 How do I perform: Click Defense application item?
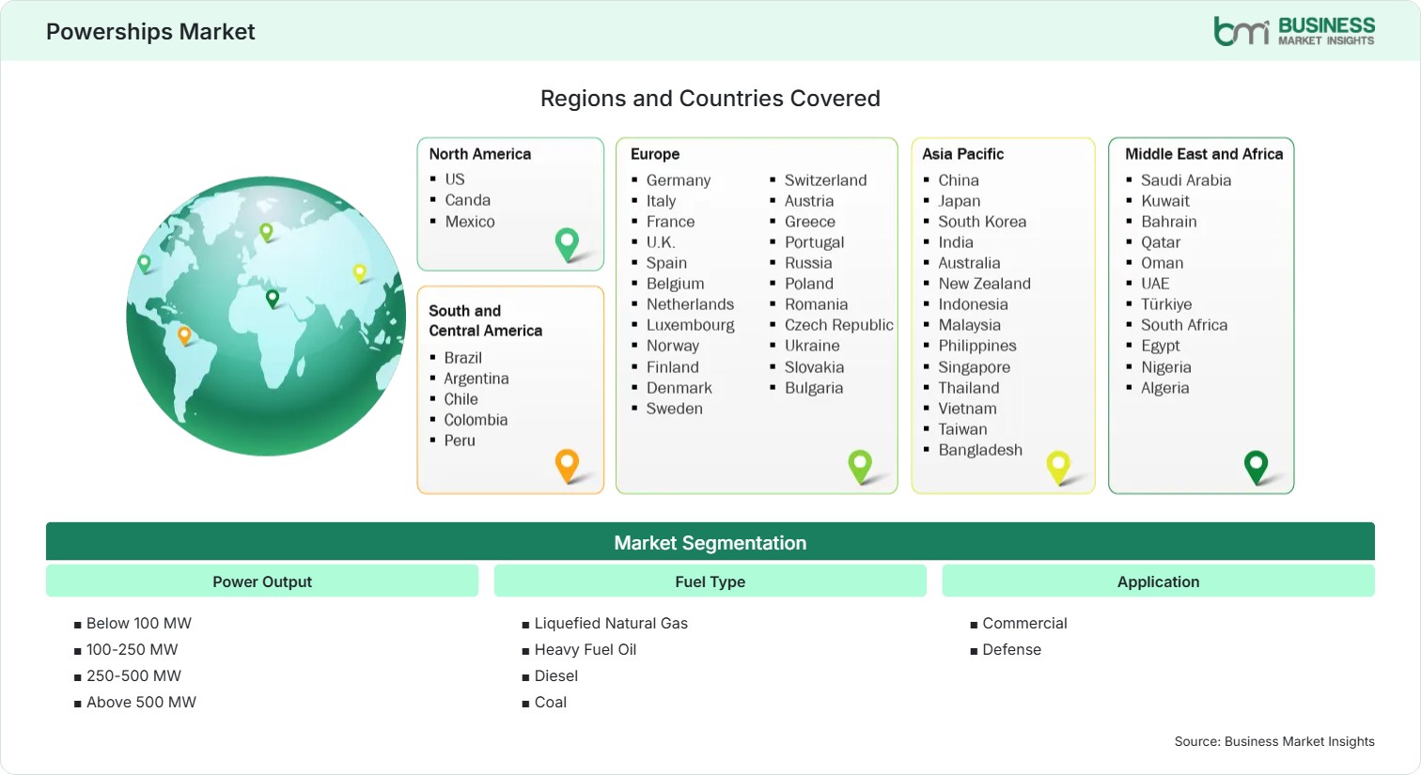[1012, 649]
